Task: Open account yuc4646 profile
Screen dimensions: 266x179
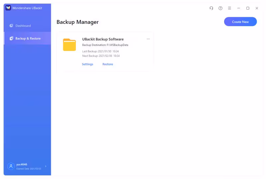Action: pos(27,166)
